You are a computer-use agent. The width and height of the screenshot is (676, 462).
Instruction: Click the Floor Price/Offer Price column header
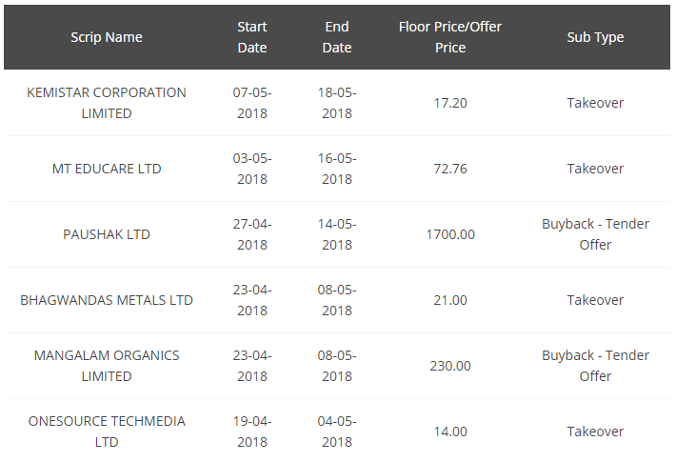point(450,37)
